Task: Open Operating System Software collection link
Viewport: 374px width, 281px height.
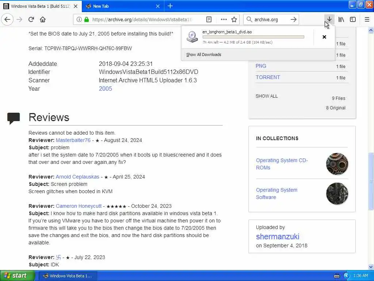Action: 277,194
